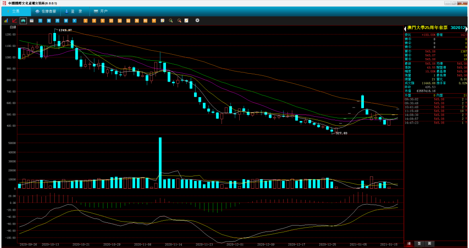The width and height of the screenshot is (469, 248).
Task: Click the previous close value 495.53
Action: [x=430, y=87]
